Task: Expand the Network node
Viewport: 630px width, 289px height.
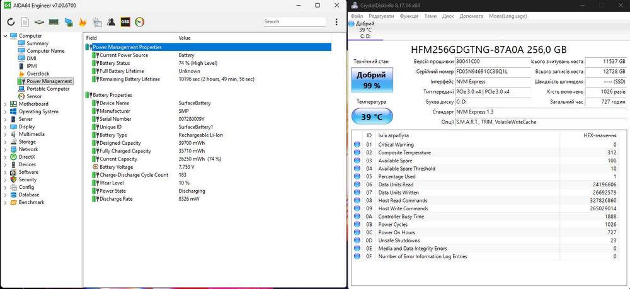Action: [5, 149]
